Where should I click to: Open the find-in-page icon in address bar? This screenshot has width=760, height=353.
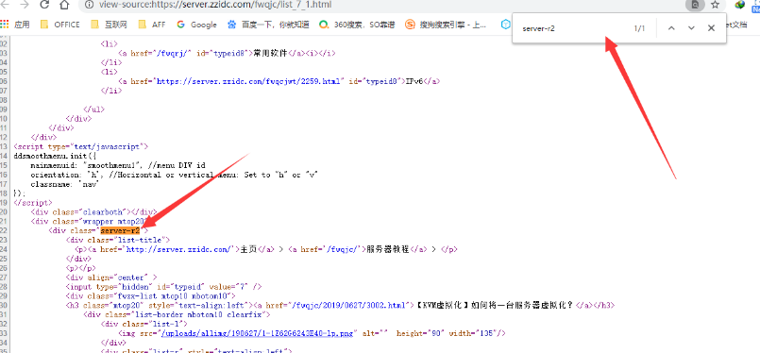[696, 5]
